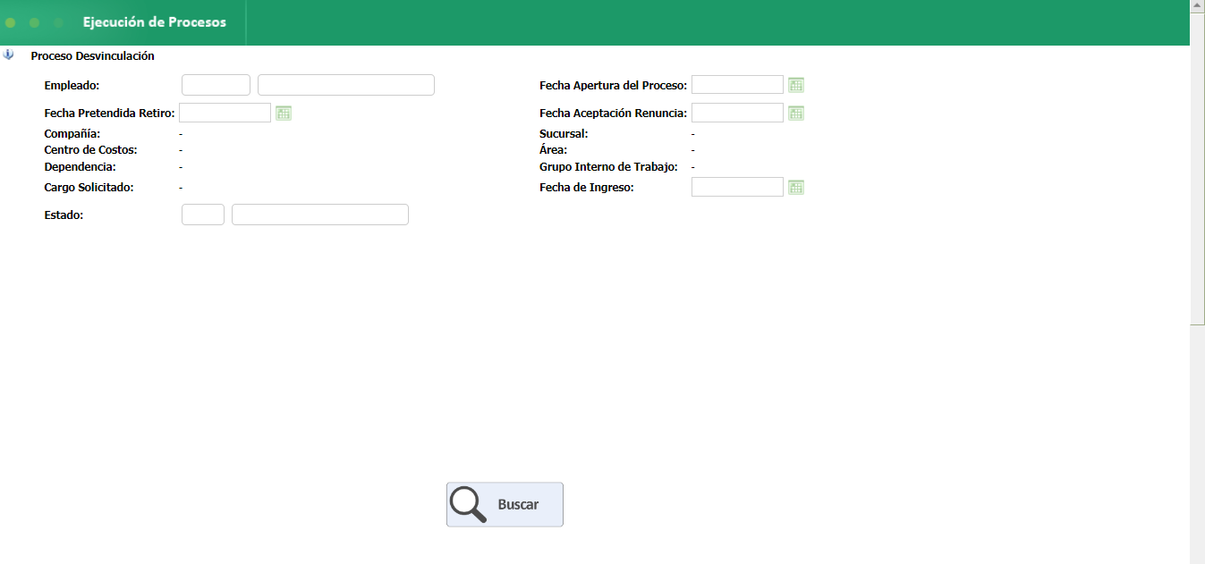The width and height of the screenshot is (1205, 564).
Task: Click the Dependencia label
Action: point(80,166)
